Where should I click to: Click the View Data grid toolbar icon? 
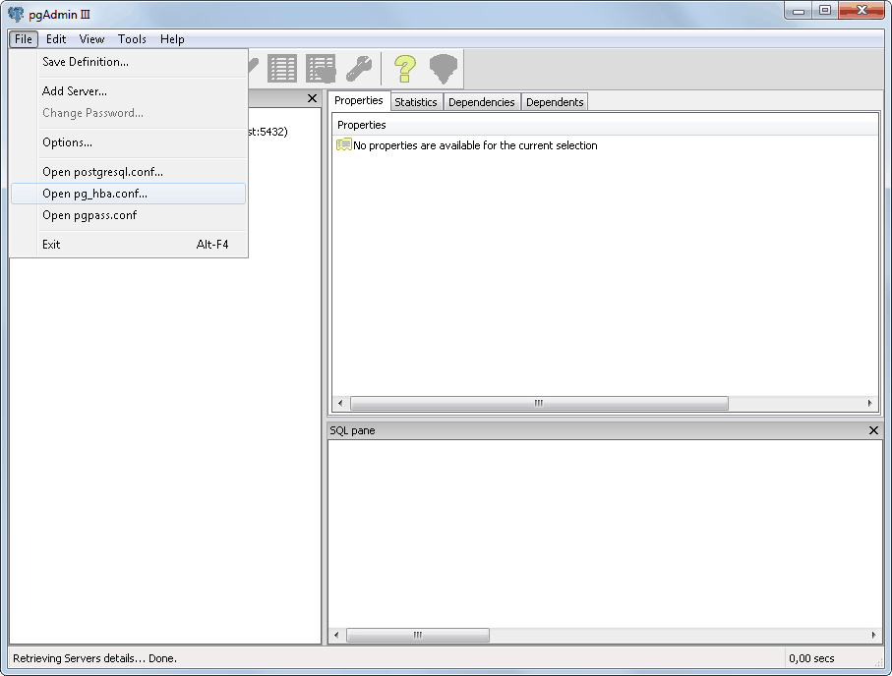pos(282,69)
